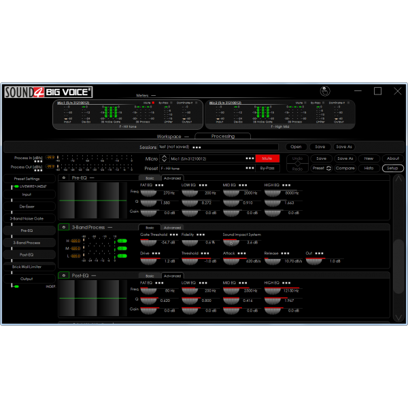The height and width of the screenshot is (408, 408).
Task: Select the Pre-EQ Advanced tab
Action: click(172, 178)
